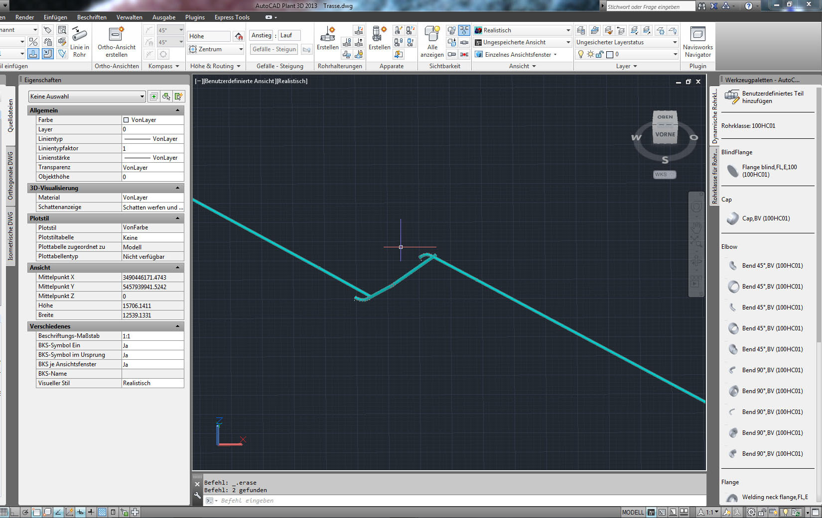Open the Einfügen ribbon tab

point(55,17)
